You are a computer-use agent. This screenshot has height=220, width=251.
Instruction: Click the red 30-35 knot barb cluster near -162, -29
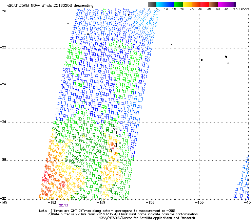(46, 177)
